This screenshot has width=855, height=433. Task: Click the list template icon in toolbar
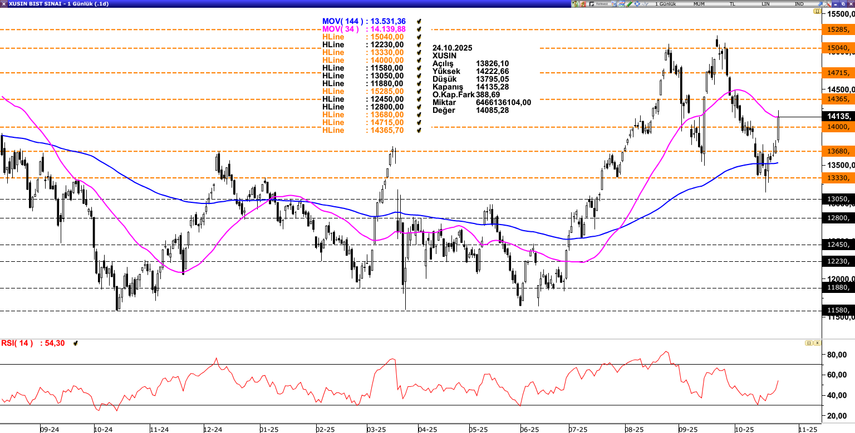coord(614,4)
